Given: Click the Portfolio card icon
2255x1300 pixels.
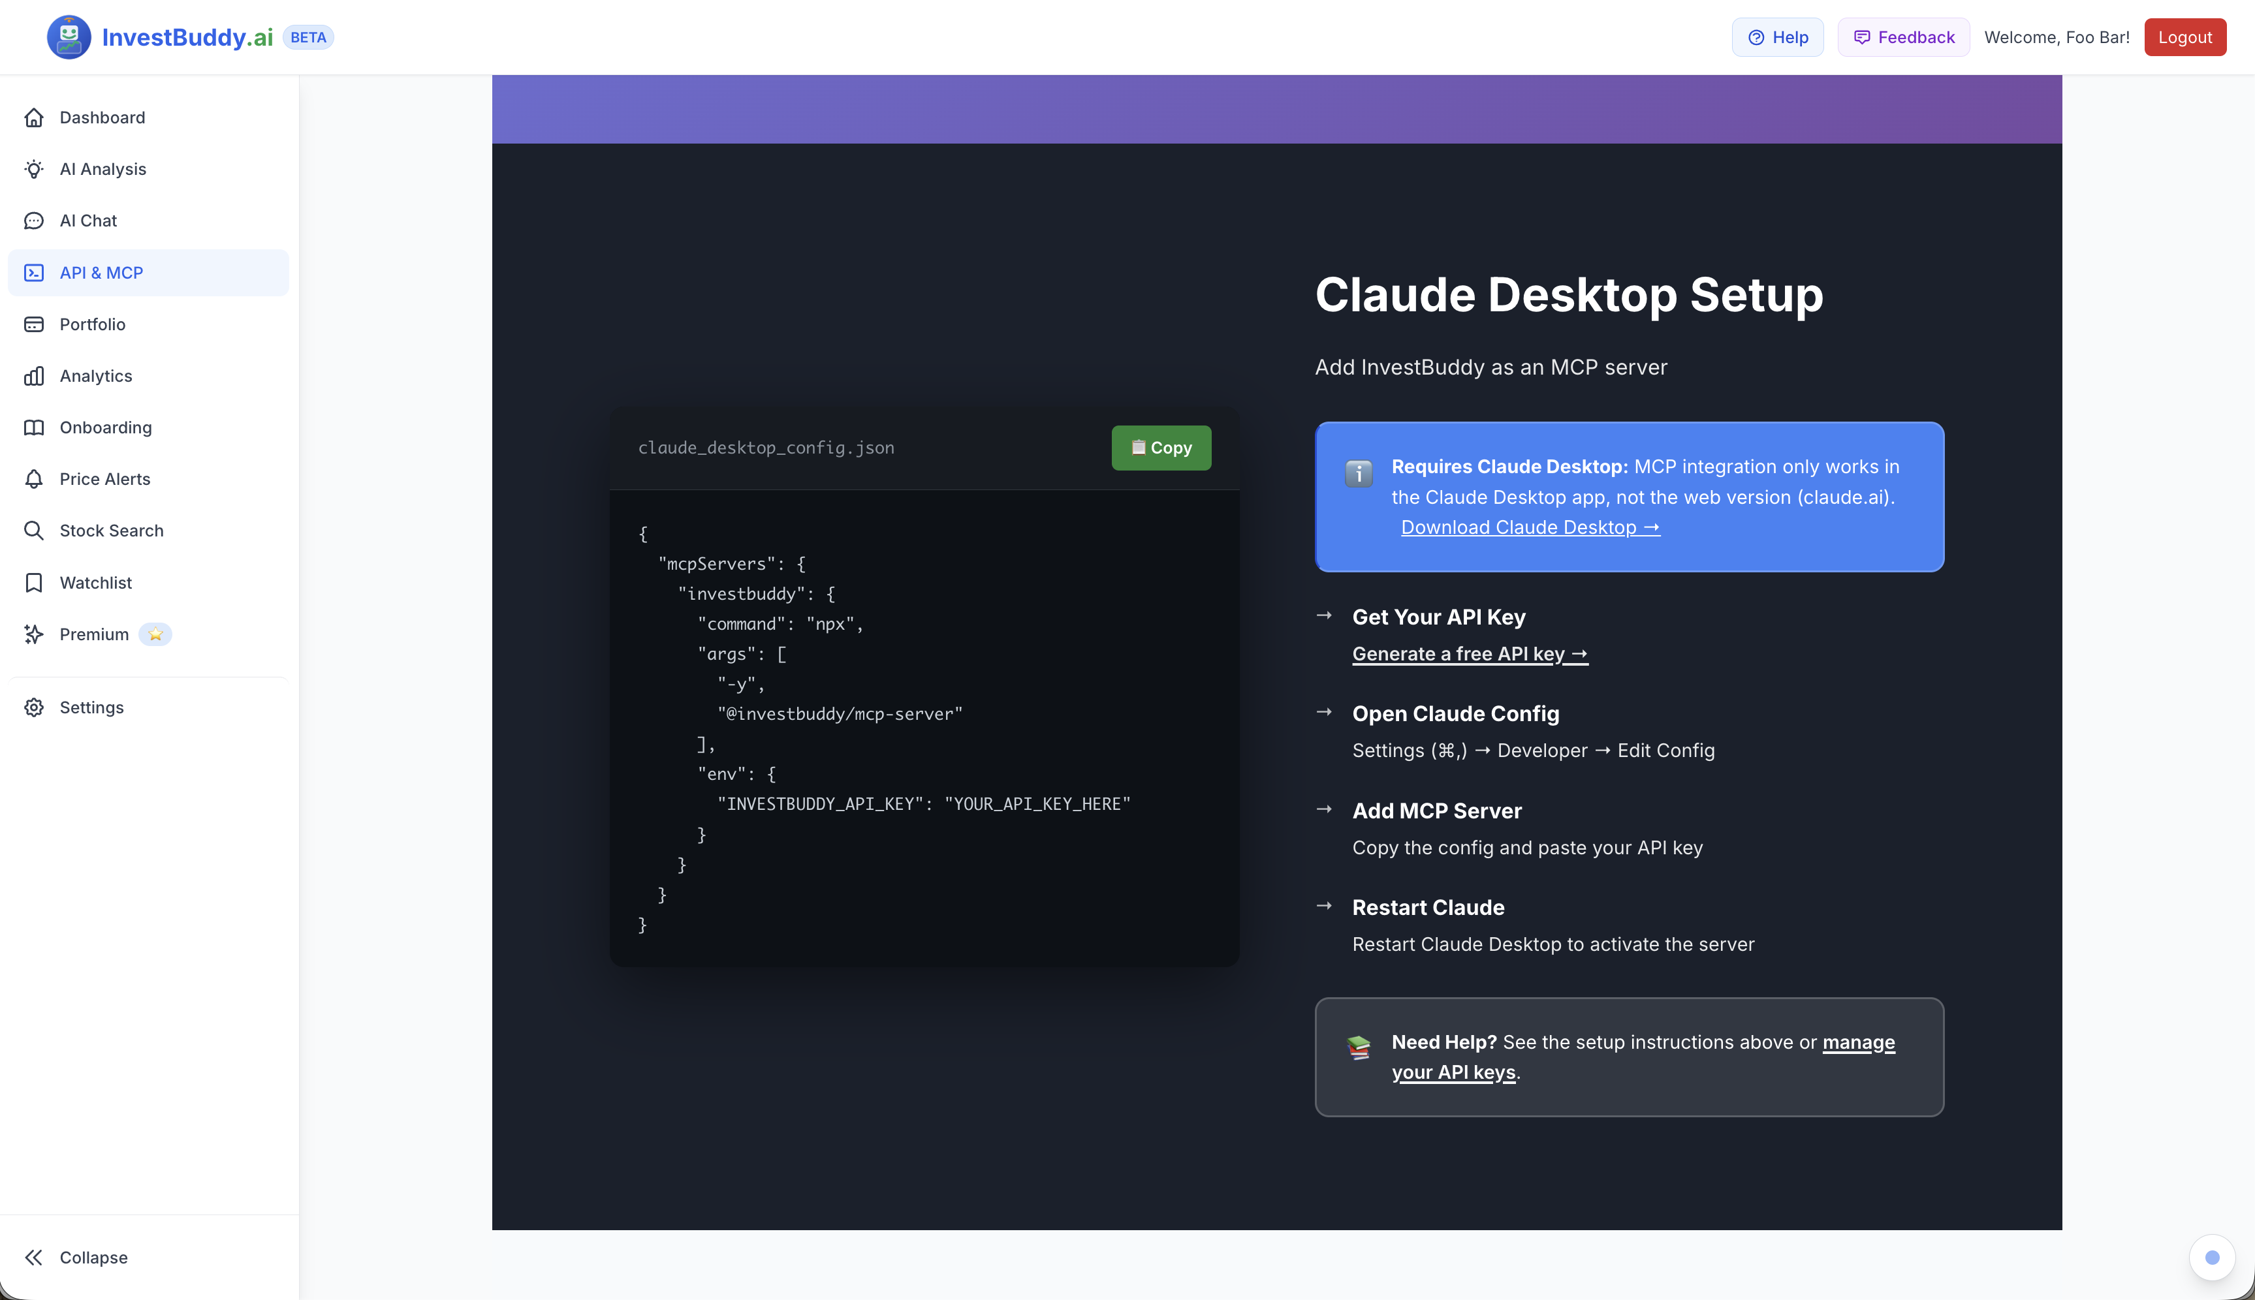Looking at the screenshot, I should point(34,324).
